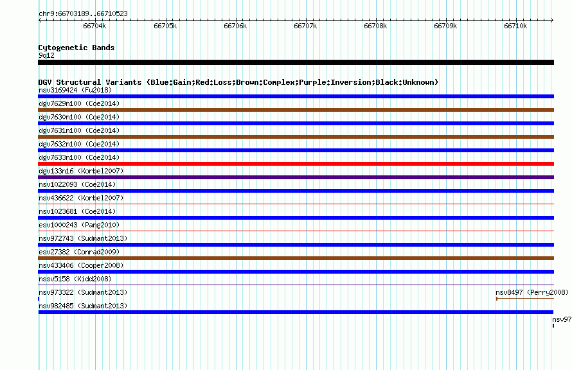Click the 66707k ruler tick label
The width and height of the screenshot is (572, 370).
click(305, 26)
